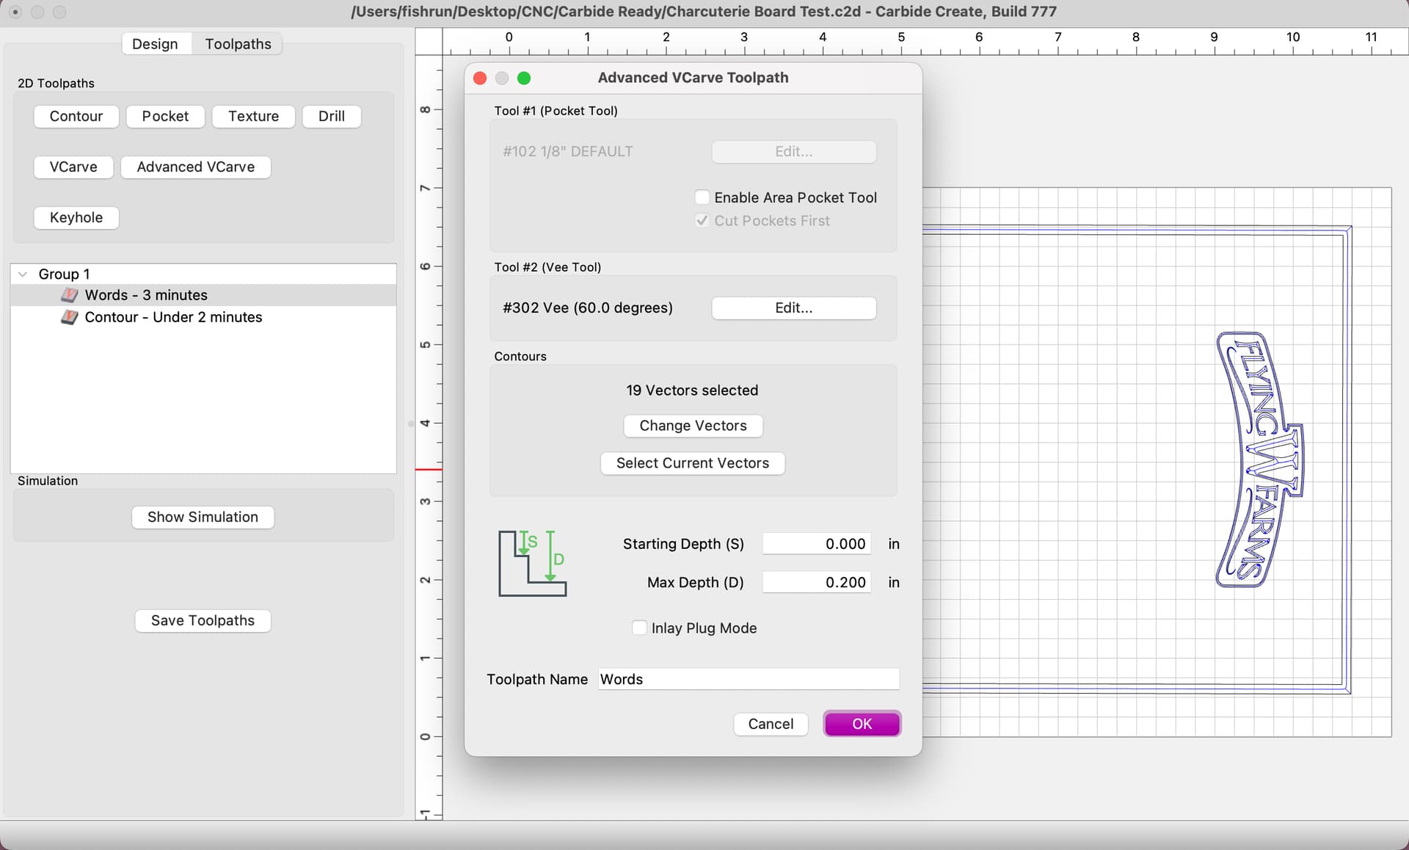The image size is (1409, 850).
Task: Click the Advanced VCarve button
Action: click(196, 167)
